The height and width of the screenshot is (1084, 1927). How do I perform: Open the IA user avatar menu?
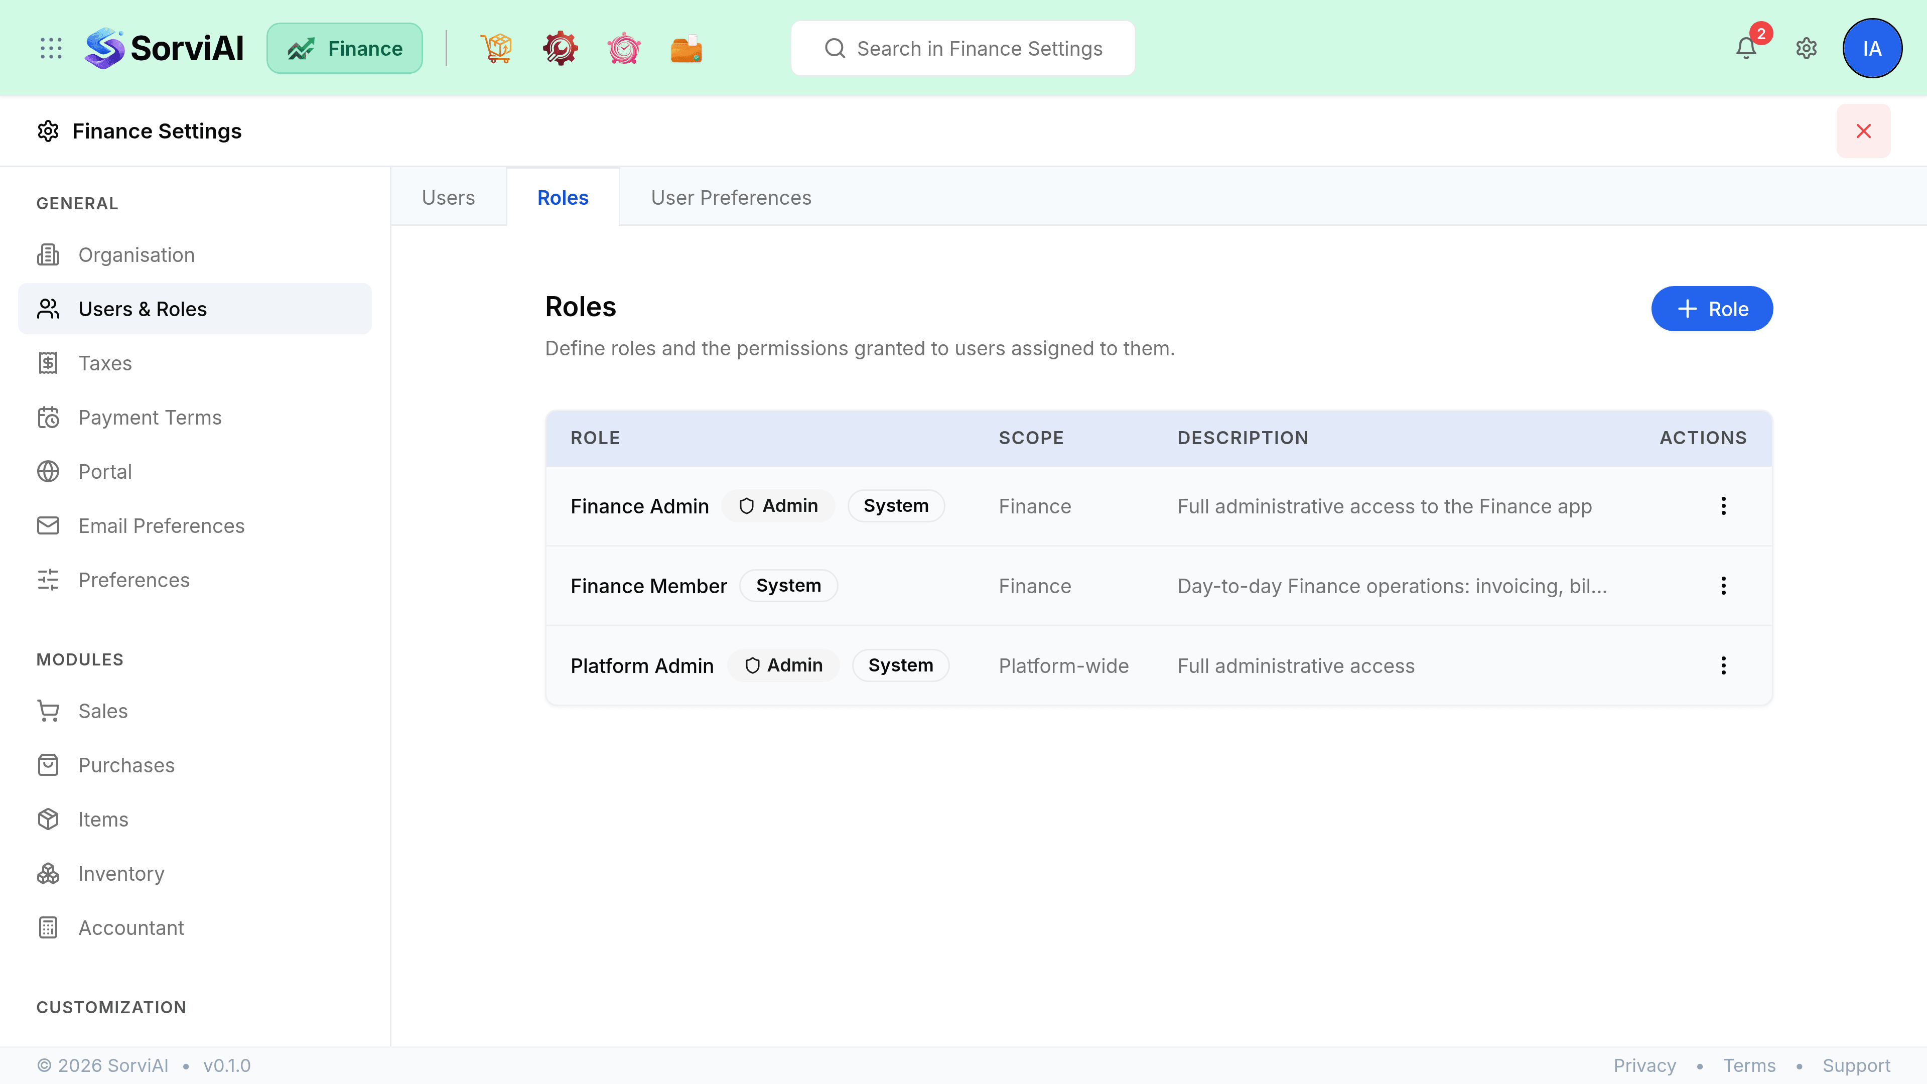point(1872,49)
